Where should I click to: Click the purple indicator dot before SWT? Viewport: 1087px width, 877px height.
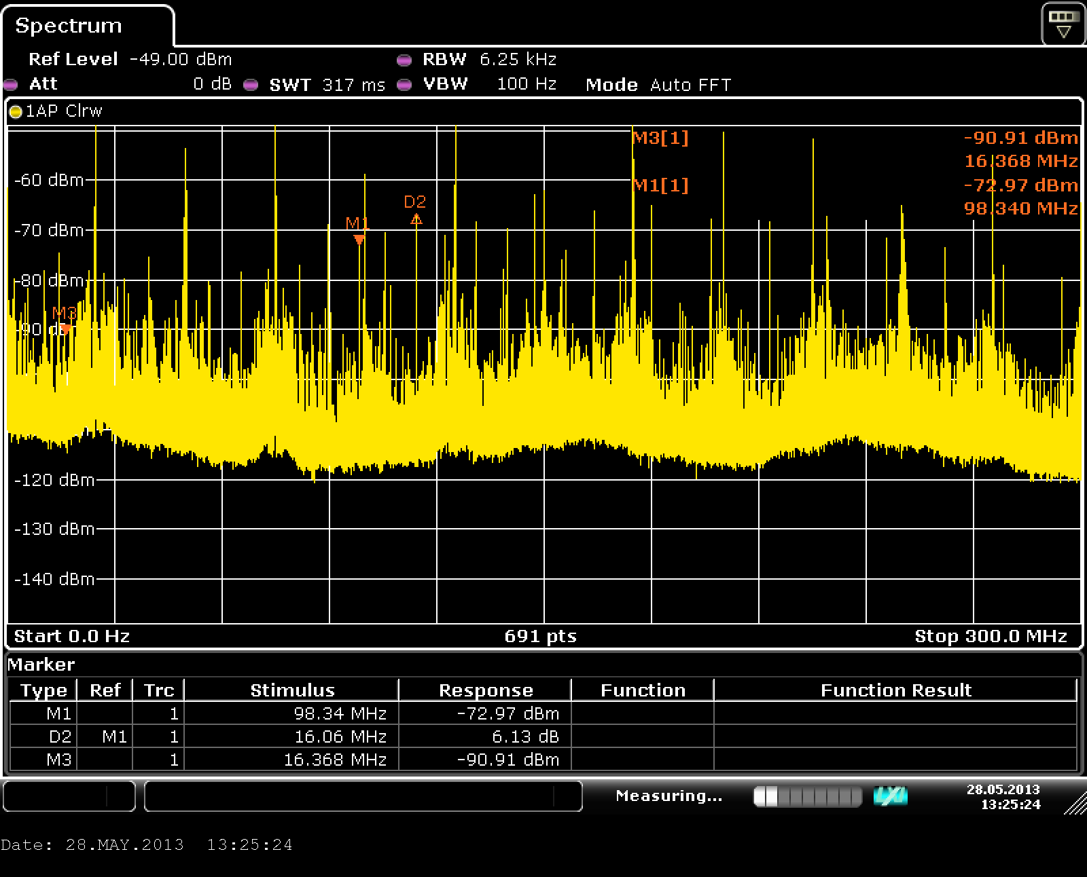251,85
